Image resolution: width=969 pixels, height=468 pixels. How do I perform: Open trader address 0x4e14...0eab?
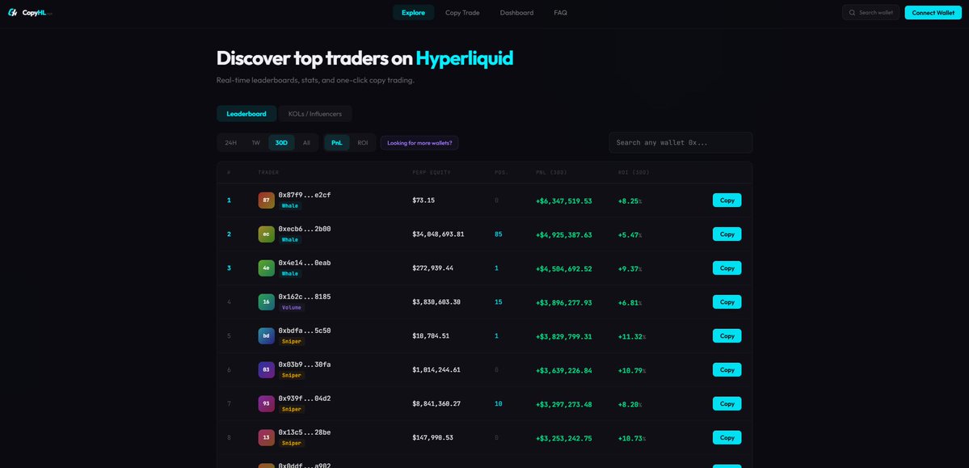pos(305,263)
